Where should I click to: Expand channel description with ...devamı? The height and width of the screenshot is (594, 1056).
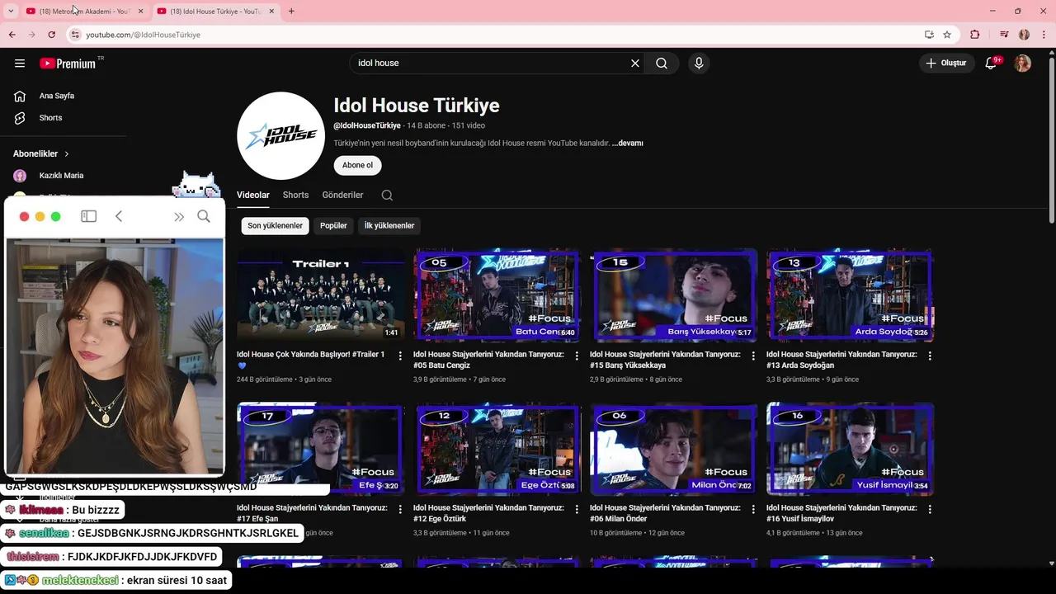(x=627, y=144)
